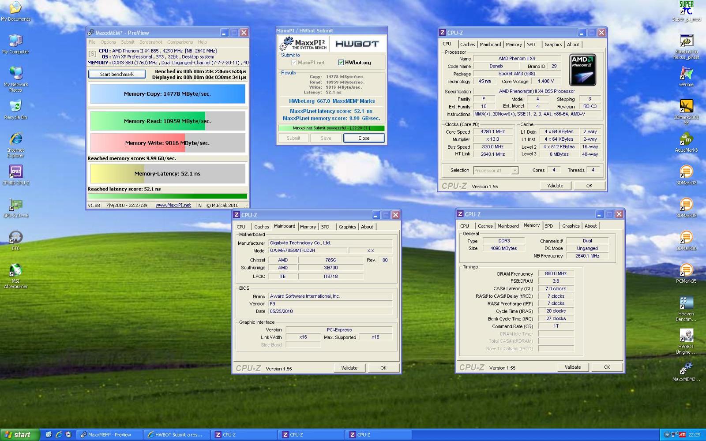Click Memory-Read result bar
Viewport: 706px width, 441px height.
[168, 121]
